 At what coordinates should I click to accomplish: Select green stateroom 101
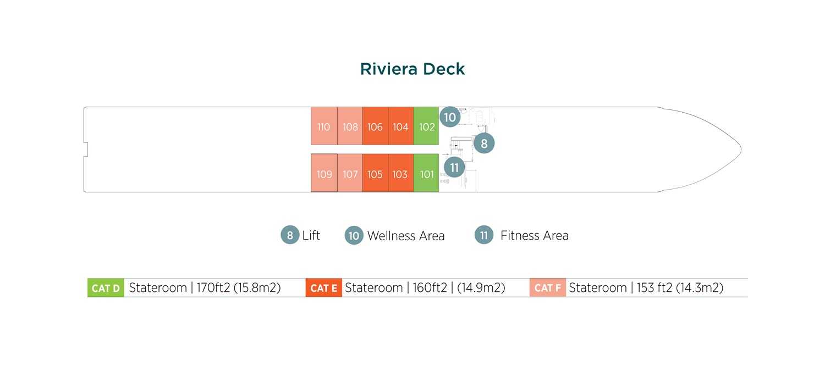[x=426, y=173]
